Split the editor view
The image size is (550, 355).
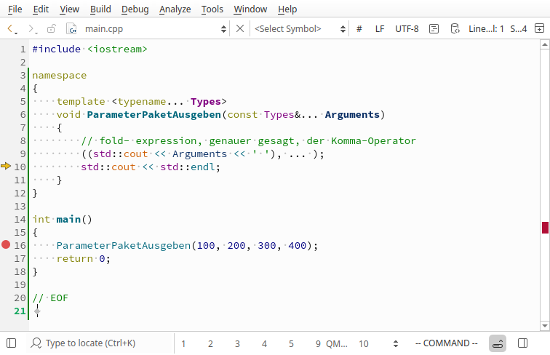tap(540, 28)
